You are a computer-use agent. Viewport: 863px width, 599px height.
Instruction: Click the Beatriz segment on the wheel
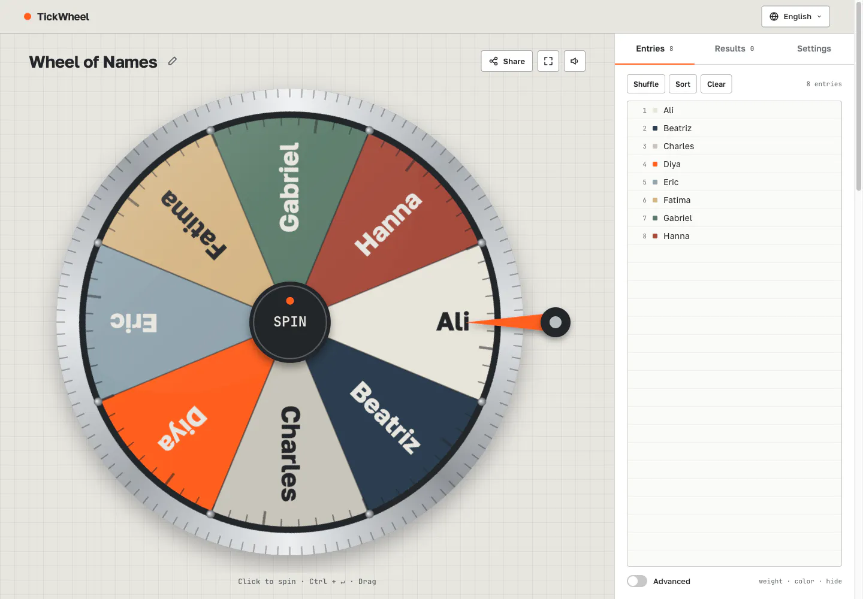coord(396,425)
